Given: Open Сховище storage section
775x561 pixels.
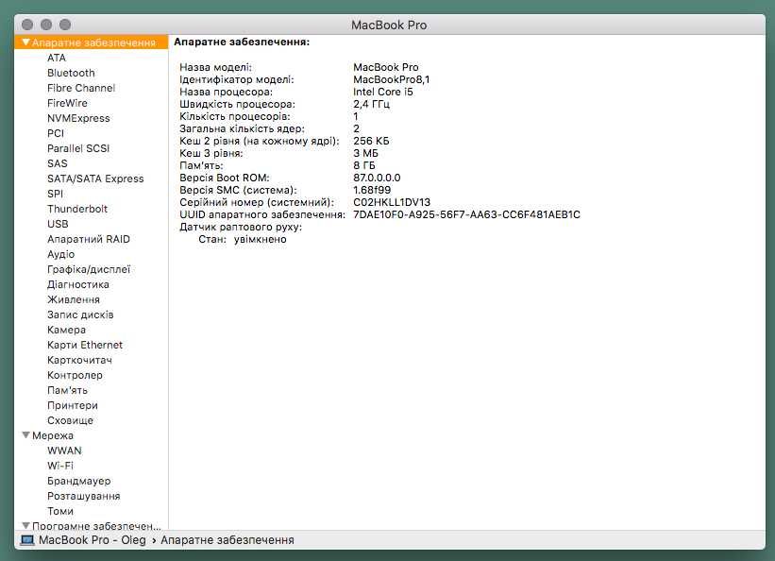Looking at the screenshot, I should click(x=70, y=420).
